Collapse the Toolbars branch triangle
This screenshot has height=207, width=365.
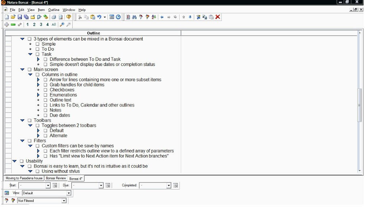(22, 120)
